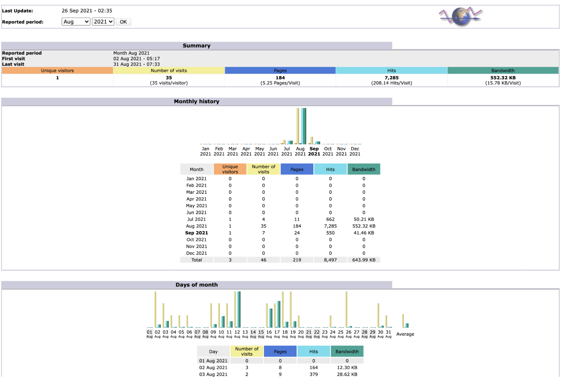Select the Total row in Monthly history table
The width and height of the screenshot is (563, 377).
click(x=196, y=260)
